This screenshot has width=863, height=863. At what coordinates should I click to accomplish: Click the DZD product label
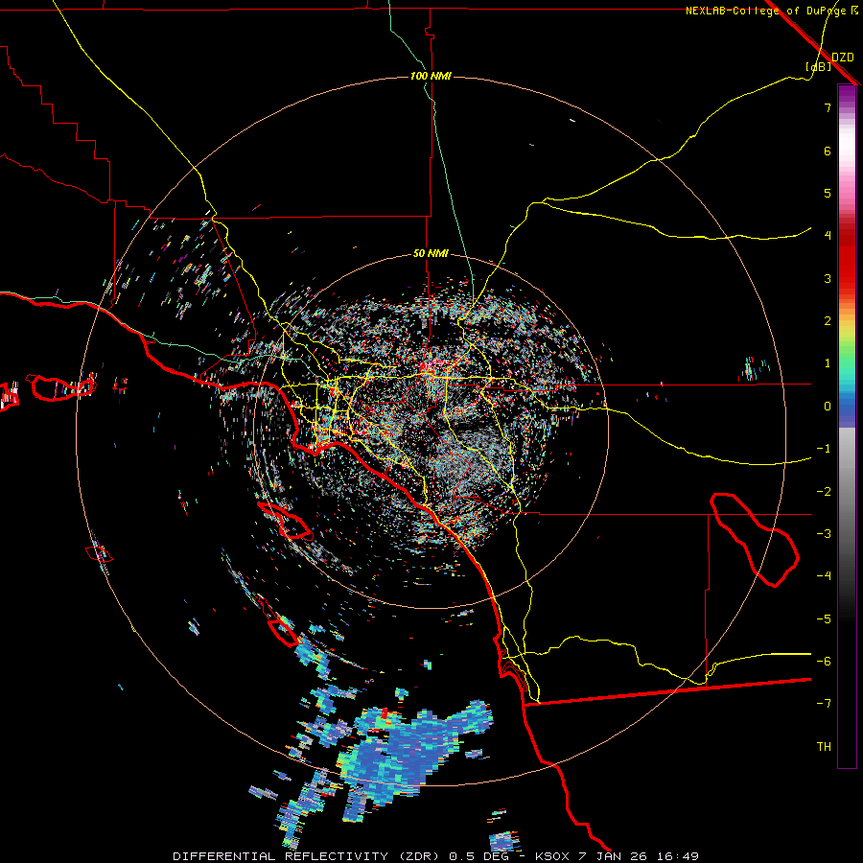(843, 58)
